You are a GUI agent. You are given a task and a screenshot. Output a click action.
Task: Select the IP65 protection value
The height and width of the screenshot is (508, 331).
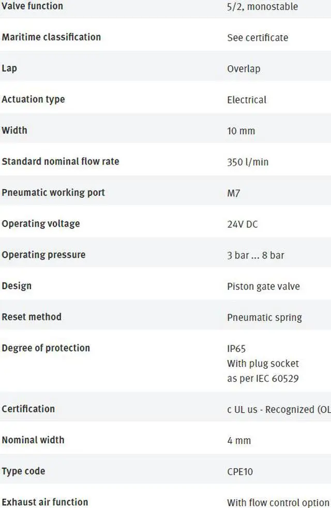[x=236, y=349]
